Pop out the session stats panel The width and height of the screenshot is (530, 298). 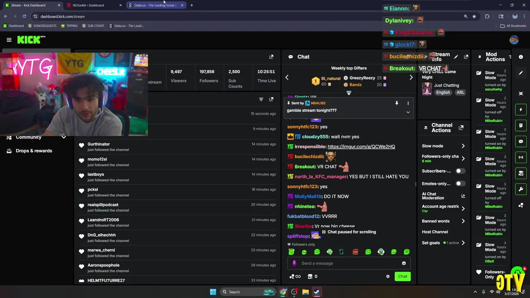pyautogui.click(x=271, y=57)
